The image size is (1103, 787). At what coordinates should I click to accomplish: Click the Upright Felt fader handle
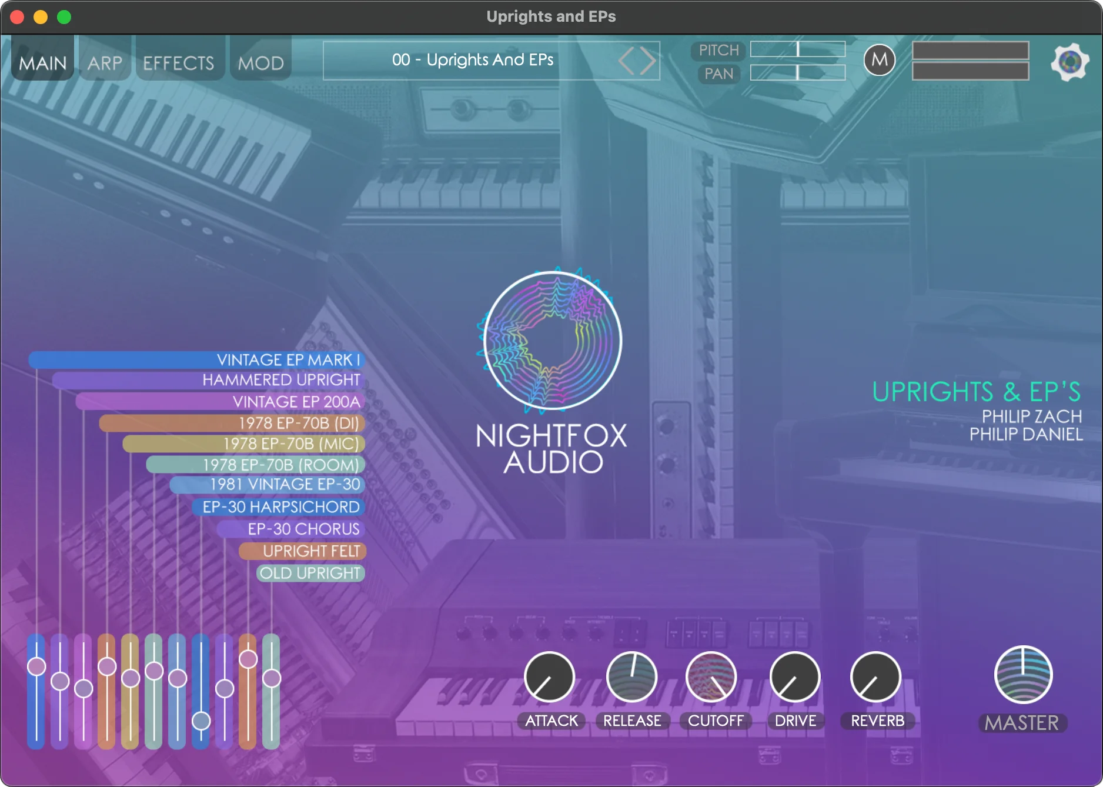click(x=248, y=659)
